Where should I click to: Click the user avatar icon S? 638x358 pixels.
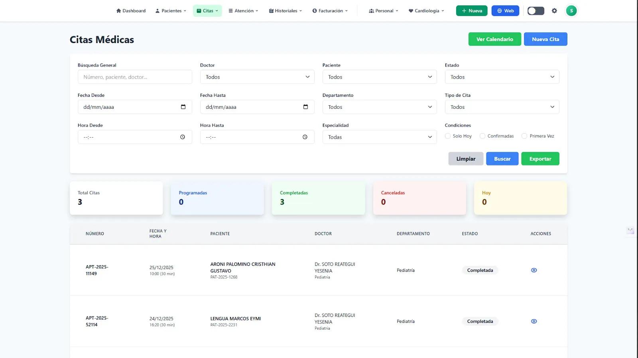tap(571, 11)
